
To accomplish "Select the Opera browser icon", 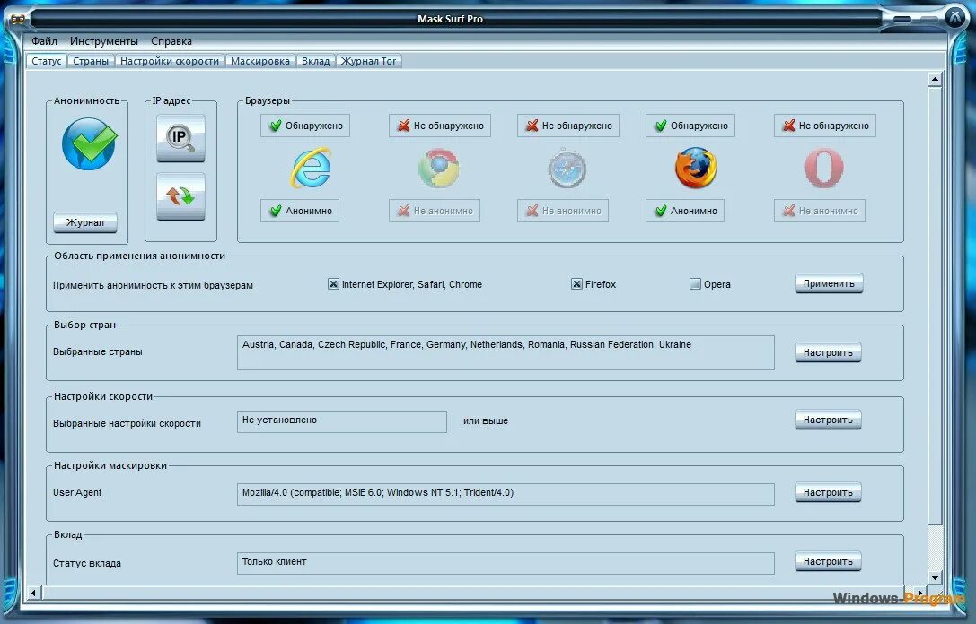I will 824,168.
